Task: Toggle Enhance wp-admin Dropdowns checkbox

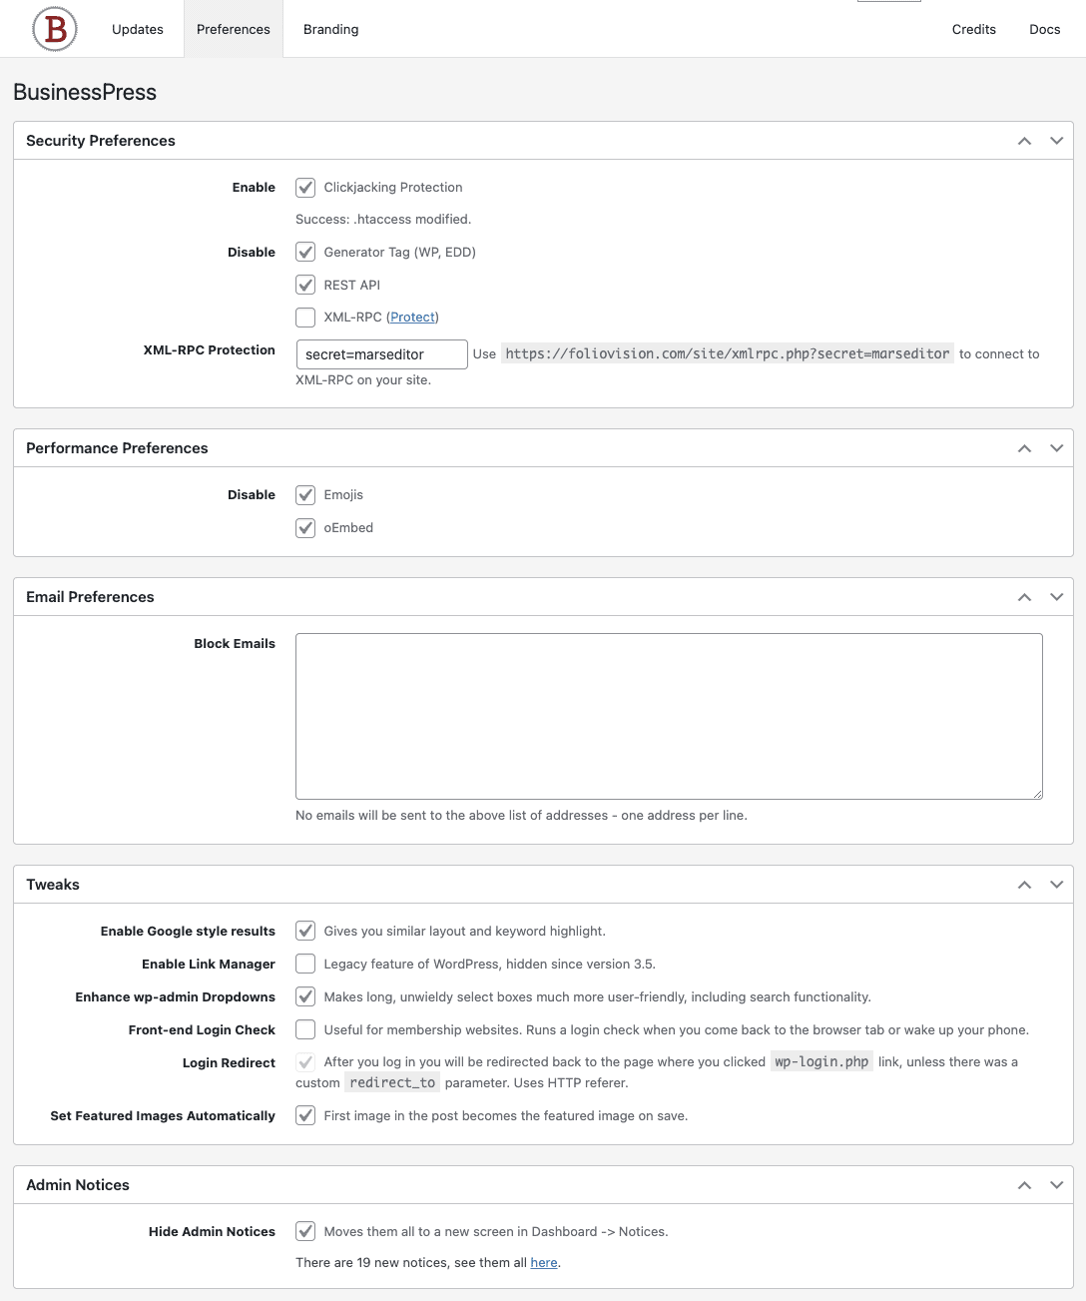Action: coord(305,997)
